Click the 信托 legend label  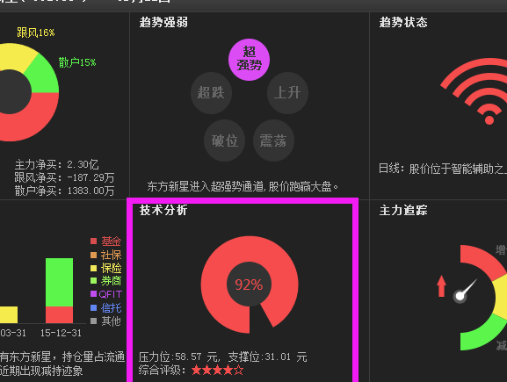[112, 307]
